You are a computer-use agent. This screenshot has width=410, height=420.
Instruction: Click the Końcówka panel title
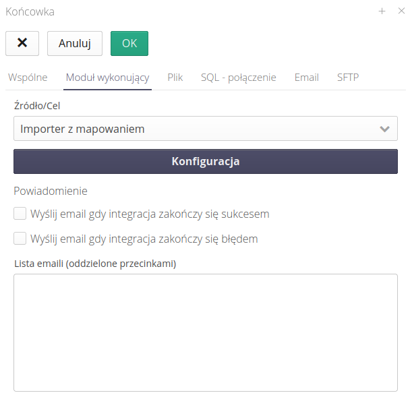click(x=30, y=11)
